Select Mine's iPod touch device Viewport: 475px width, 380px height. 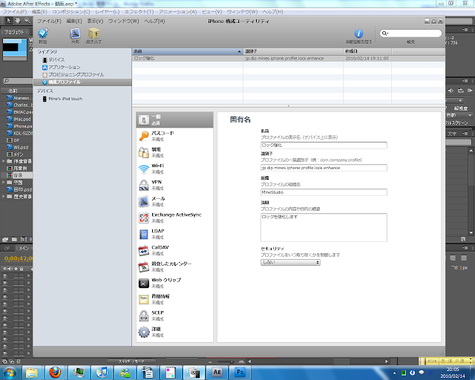click(x=62, y=99)
